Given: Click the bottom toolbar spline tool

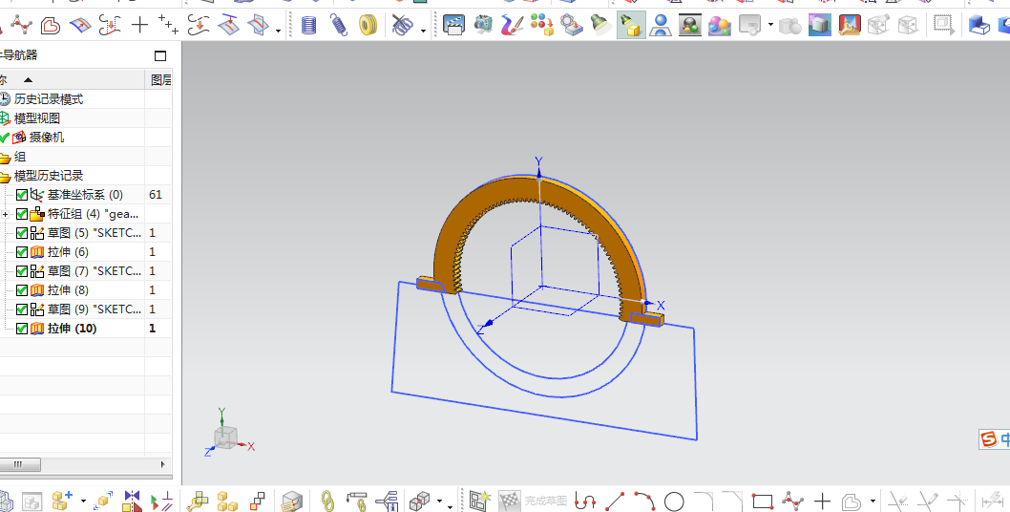Looking at the screenshot, I should click(792, 501).
